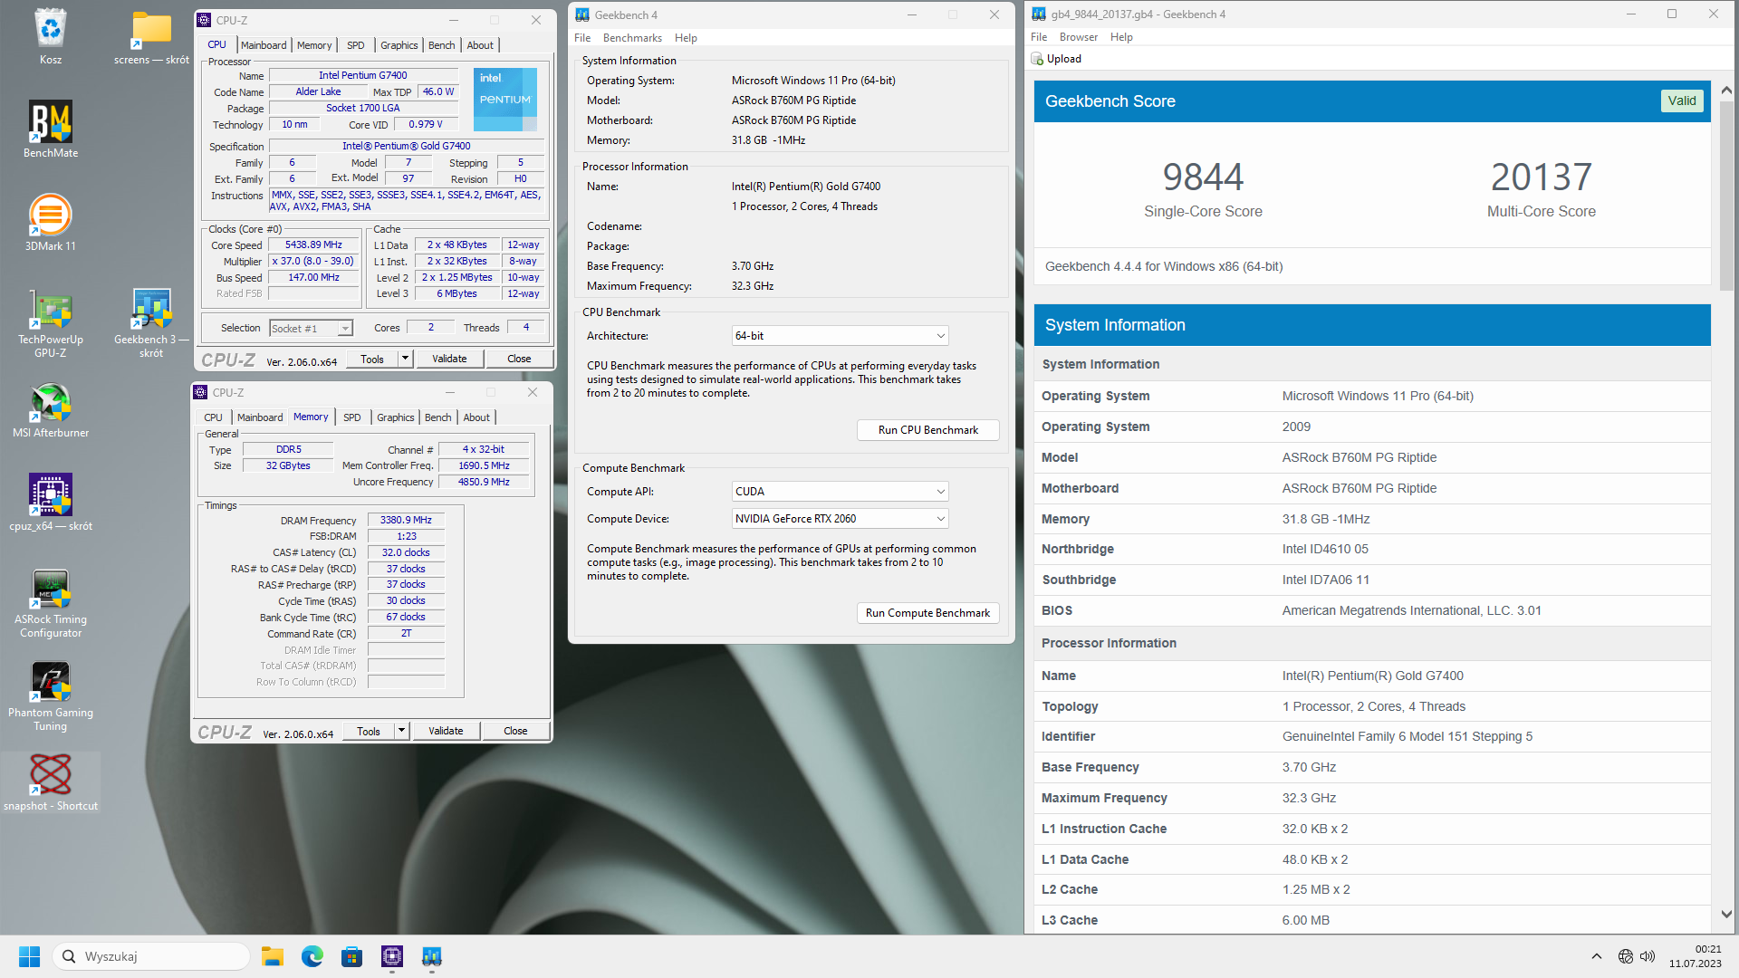Click the results window scrollbar up arrow
The width and height of the screenshot is (1739, 978).
(1726, 91)
